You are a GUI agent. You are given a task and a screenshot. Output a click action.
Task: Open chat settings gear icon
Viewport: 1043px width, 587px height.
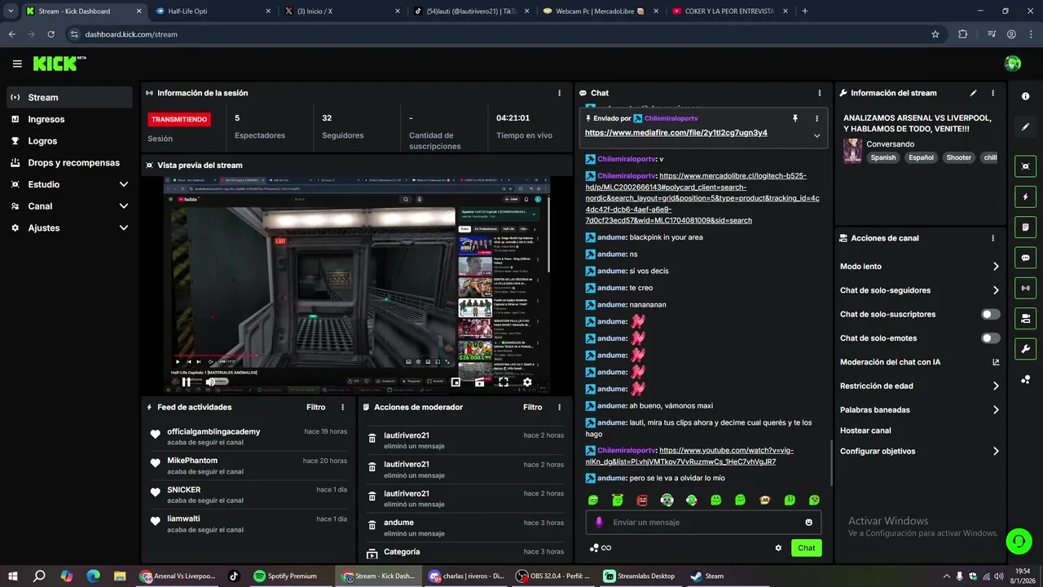[x=778, y=548]
